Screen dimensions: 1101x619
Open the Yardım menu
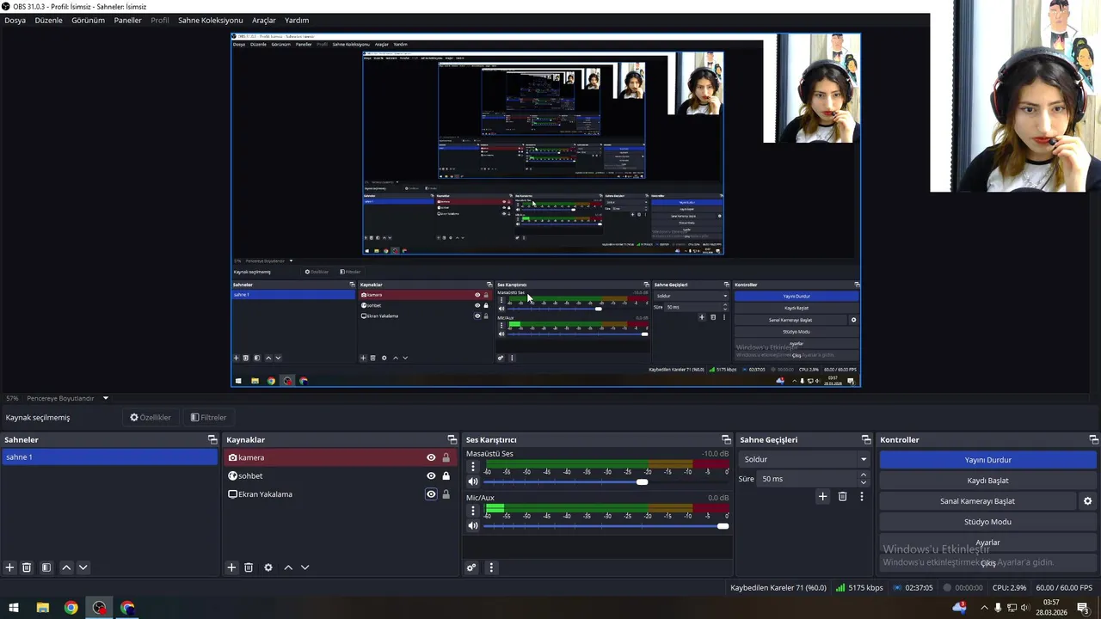pos(296,20)
